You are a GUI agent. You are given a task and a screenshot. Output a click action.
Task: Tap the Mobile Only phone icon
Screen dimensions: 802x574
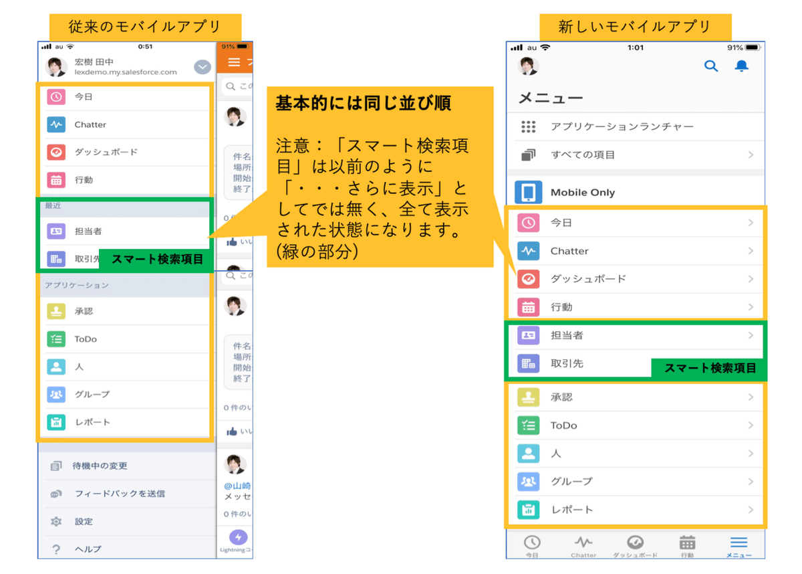pyautogui.click(x=528, y=192)
